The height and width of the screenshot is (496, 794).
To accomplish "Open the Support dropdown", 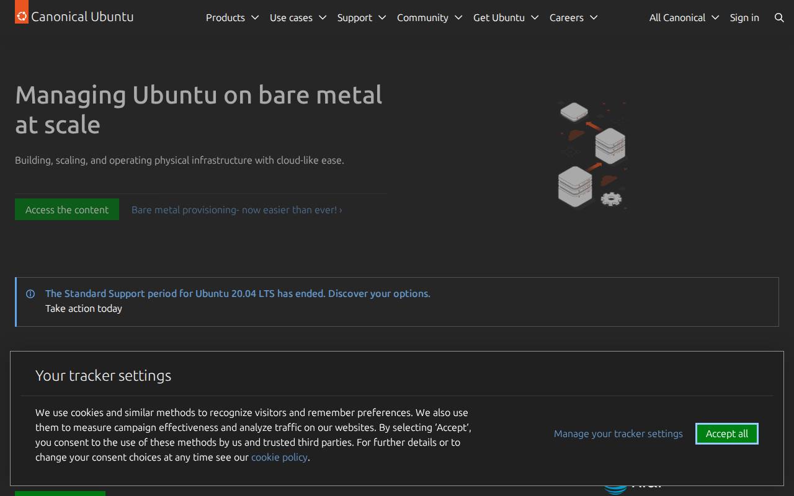I will 361,17.
